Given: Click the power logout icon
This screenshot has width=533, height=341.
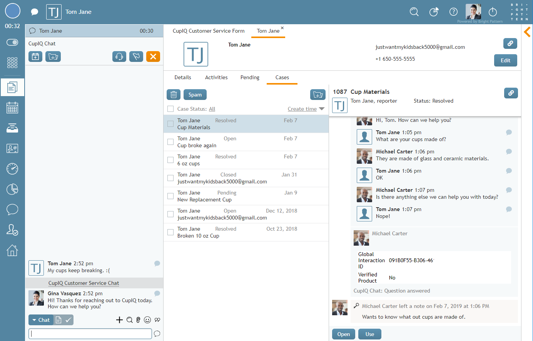Looking at the screenshot, I should [493, 12].
